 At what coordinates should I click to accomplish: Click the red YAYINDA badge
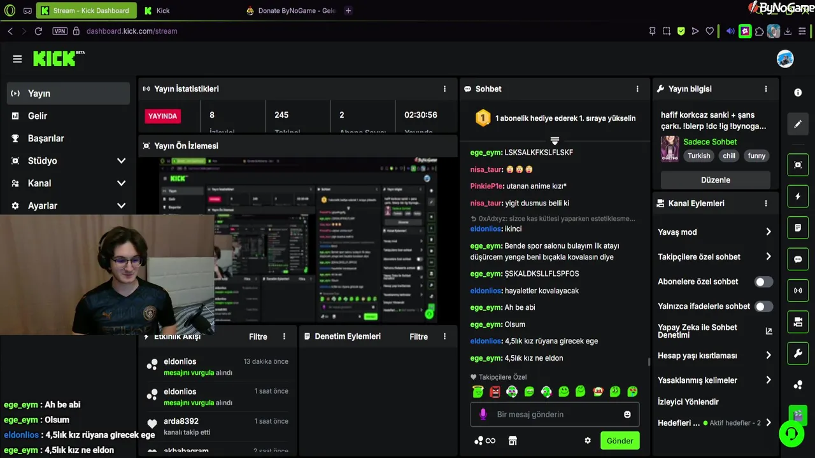tap(162, 116)
